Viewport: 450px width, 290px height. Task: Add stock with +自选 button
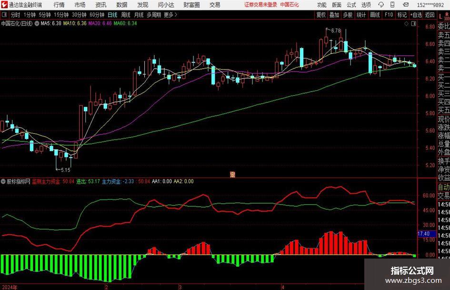point(416,15)
